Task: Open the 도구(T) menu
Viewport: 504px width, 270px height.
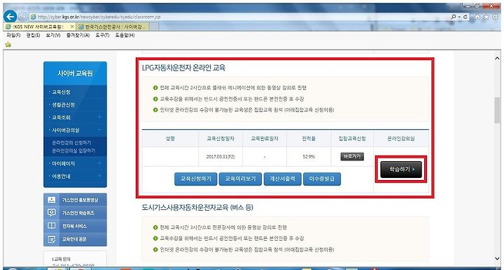Action: tap(102, 35)
